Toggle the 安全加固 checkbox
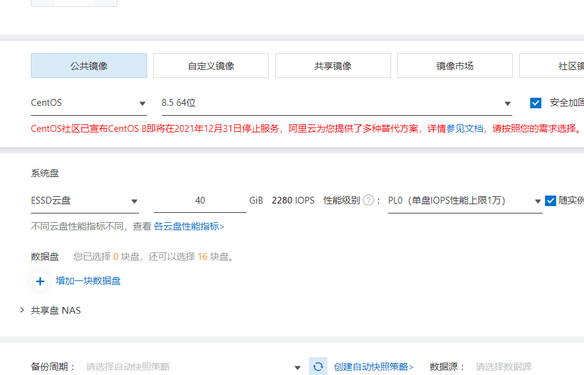 tap(536, 103)
